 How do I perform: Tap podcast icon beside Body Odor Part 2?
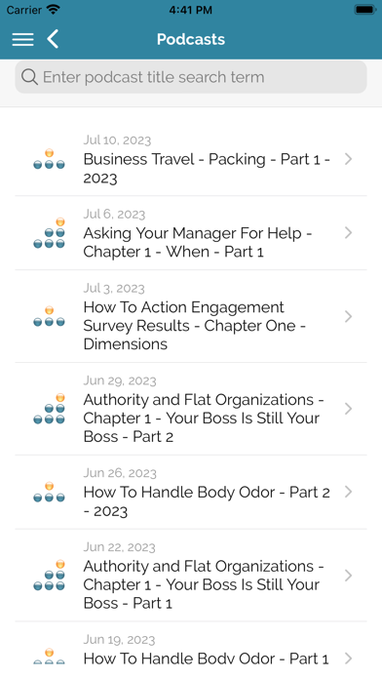click(x=49, y=492)
